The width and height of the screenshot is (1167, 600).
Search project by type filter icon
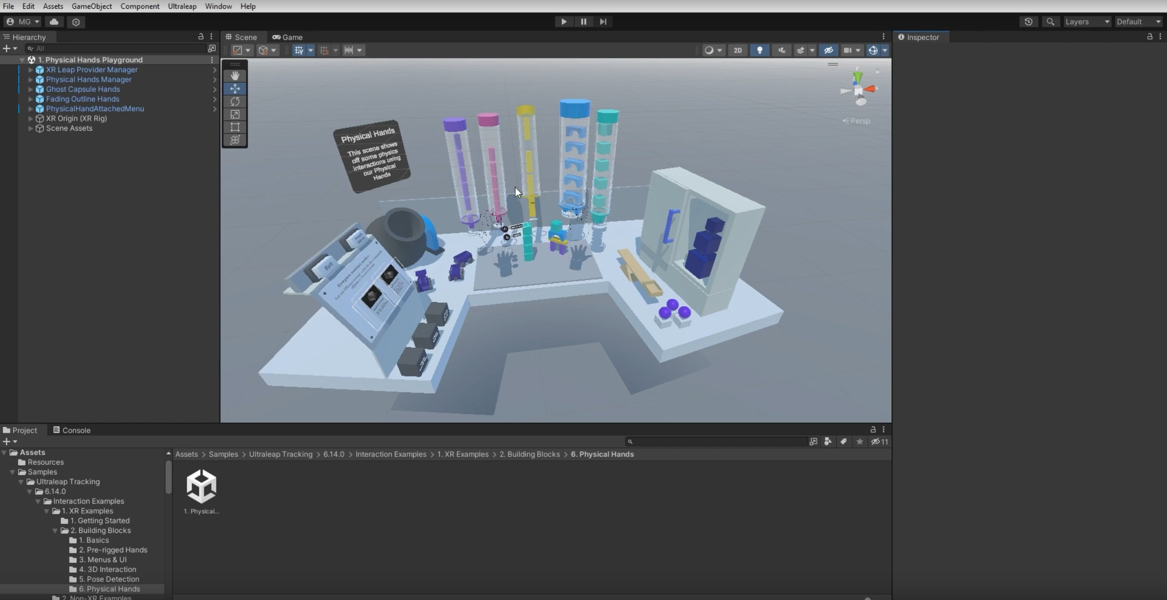(828, 441)
